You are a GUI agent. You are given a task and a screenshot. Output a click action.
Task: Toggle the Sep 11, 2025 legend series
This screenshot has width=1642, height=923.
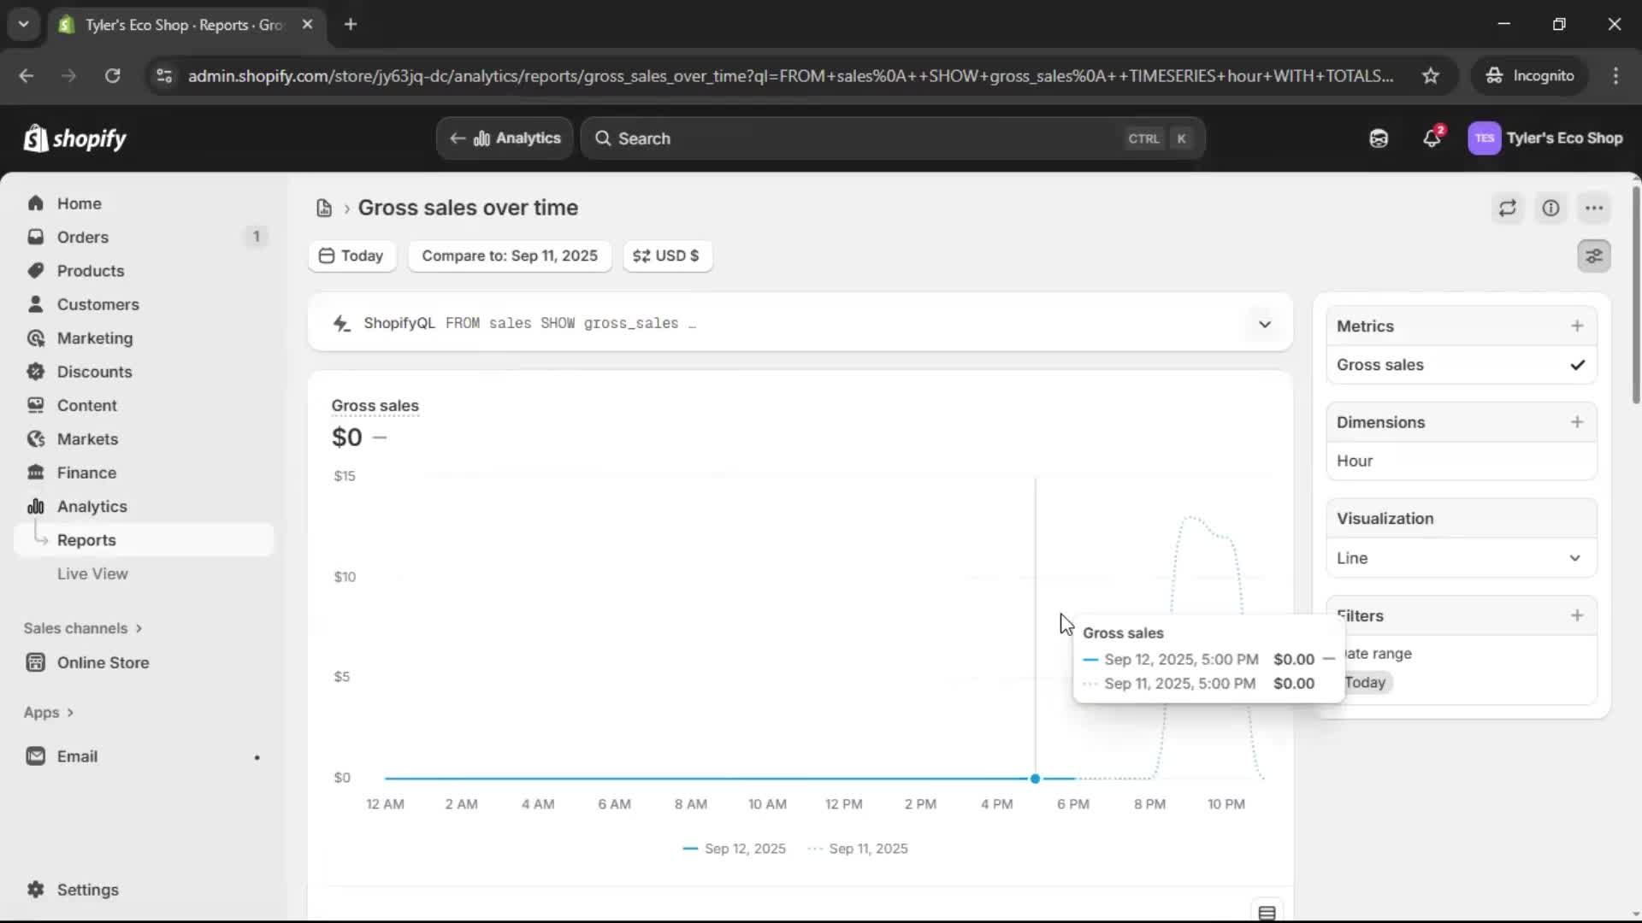click(x=858, y=849)
